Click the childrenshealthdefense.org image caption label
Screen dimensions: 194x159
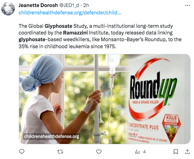52,136
